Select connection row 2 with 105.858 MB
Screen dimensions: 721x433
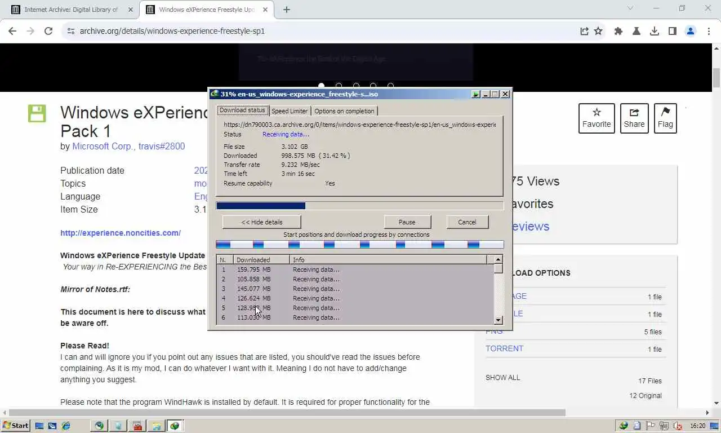pos(355,279)
